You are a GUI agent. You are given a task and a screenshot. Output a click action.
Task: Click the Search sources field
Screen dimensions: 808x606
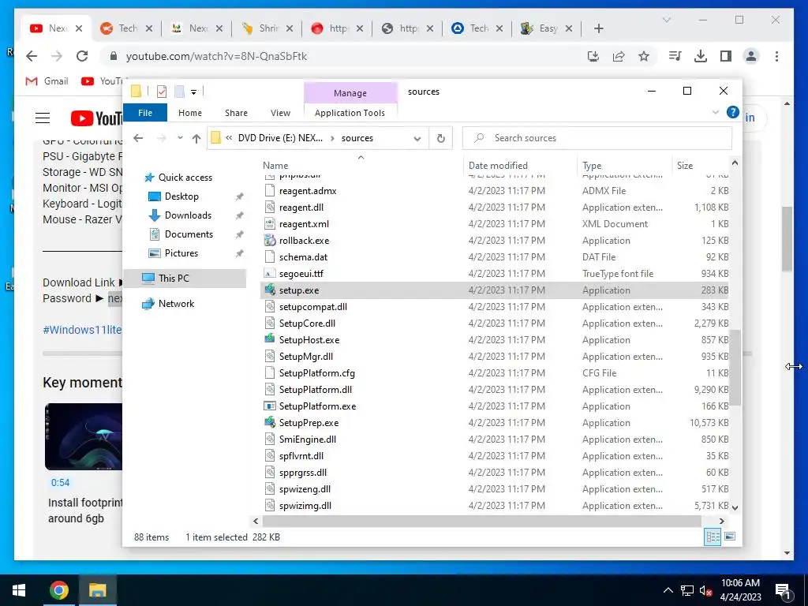click(597, 138)
